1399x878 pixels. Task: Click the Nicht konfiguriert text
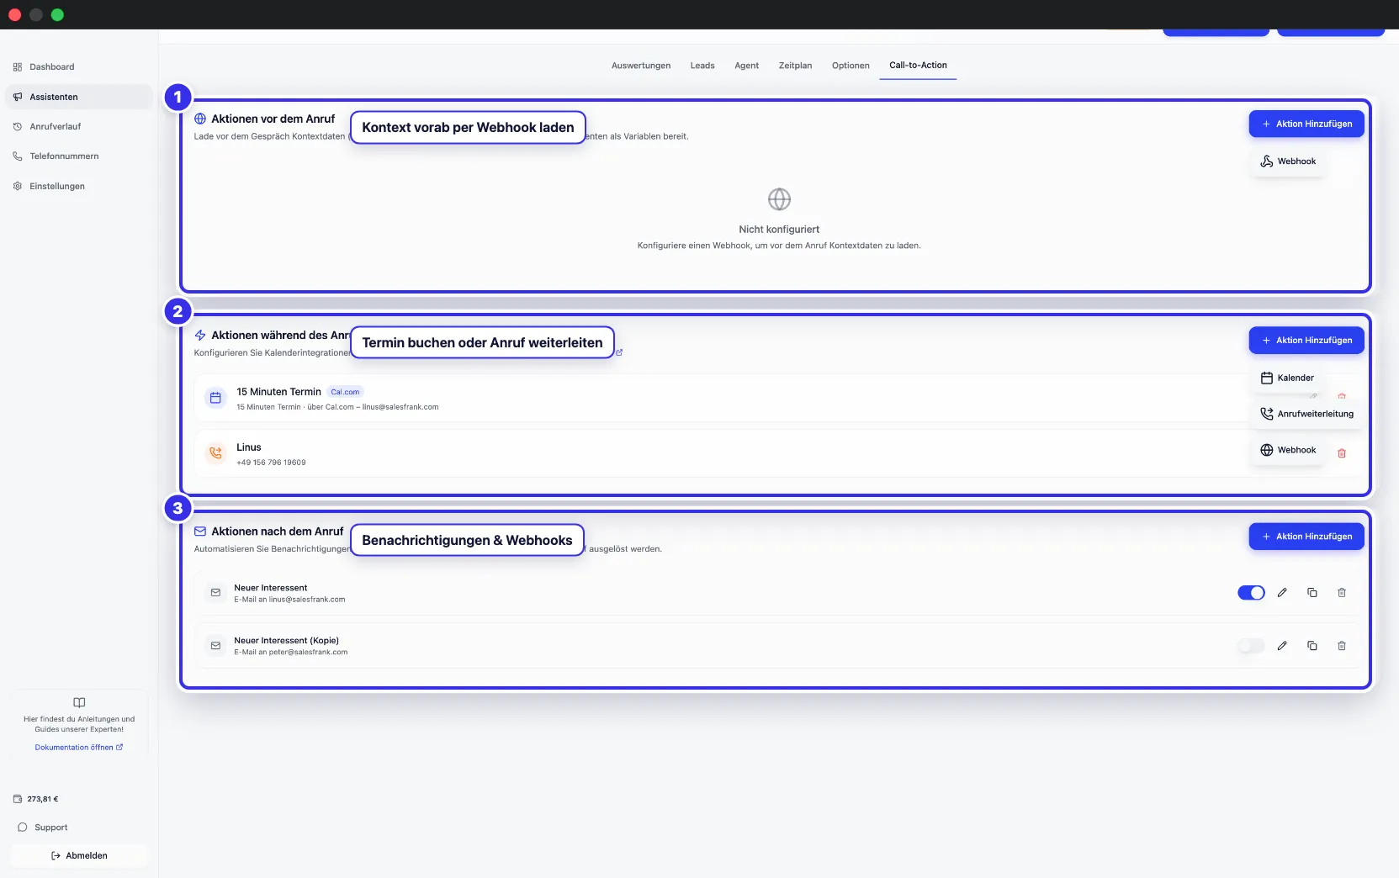779,230
